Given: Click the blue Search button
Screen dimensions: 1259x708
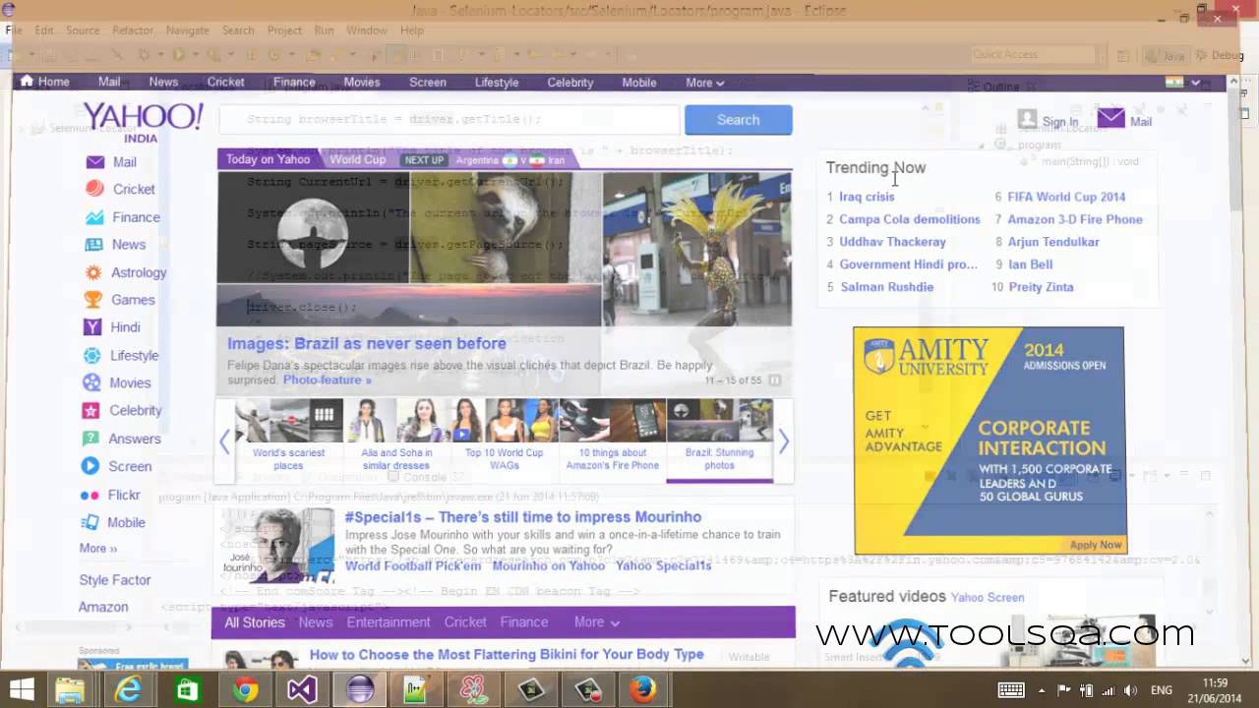Looking at the screenshot, I should 738,120.
